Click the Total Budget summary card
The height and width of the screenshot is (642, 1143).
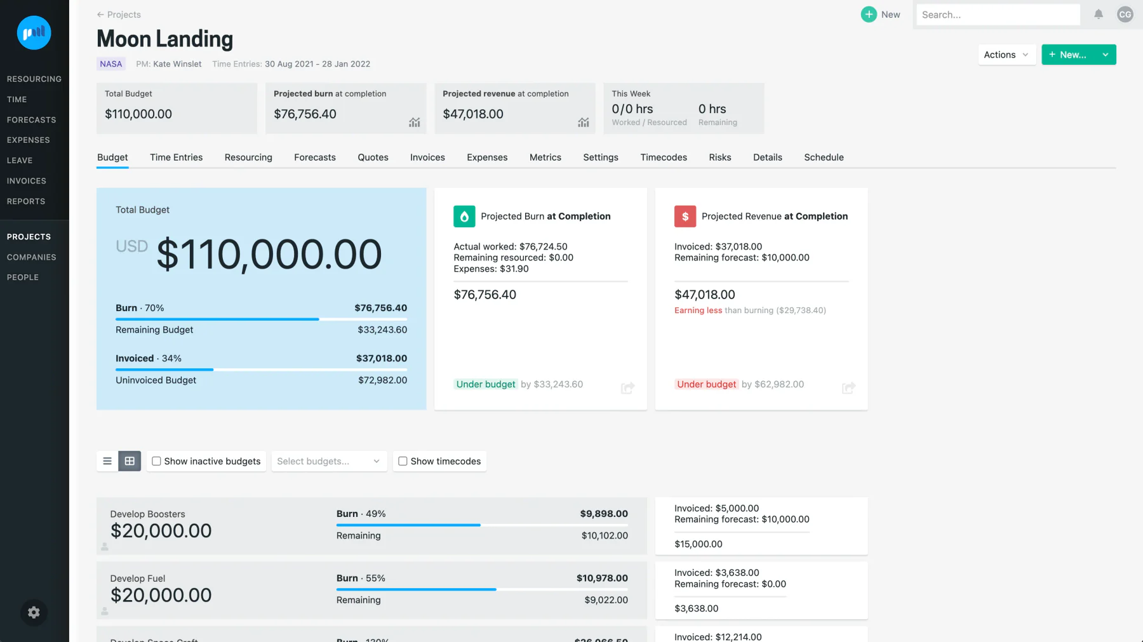tap(177, 108)
